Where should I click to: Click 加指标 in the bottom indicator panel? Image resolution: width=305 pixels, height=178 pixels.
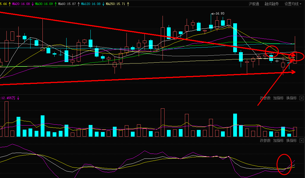tap(278, 140)
